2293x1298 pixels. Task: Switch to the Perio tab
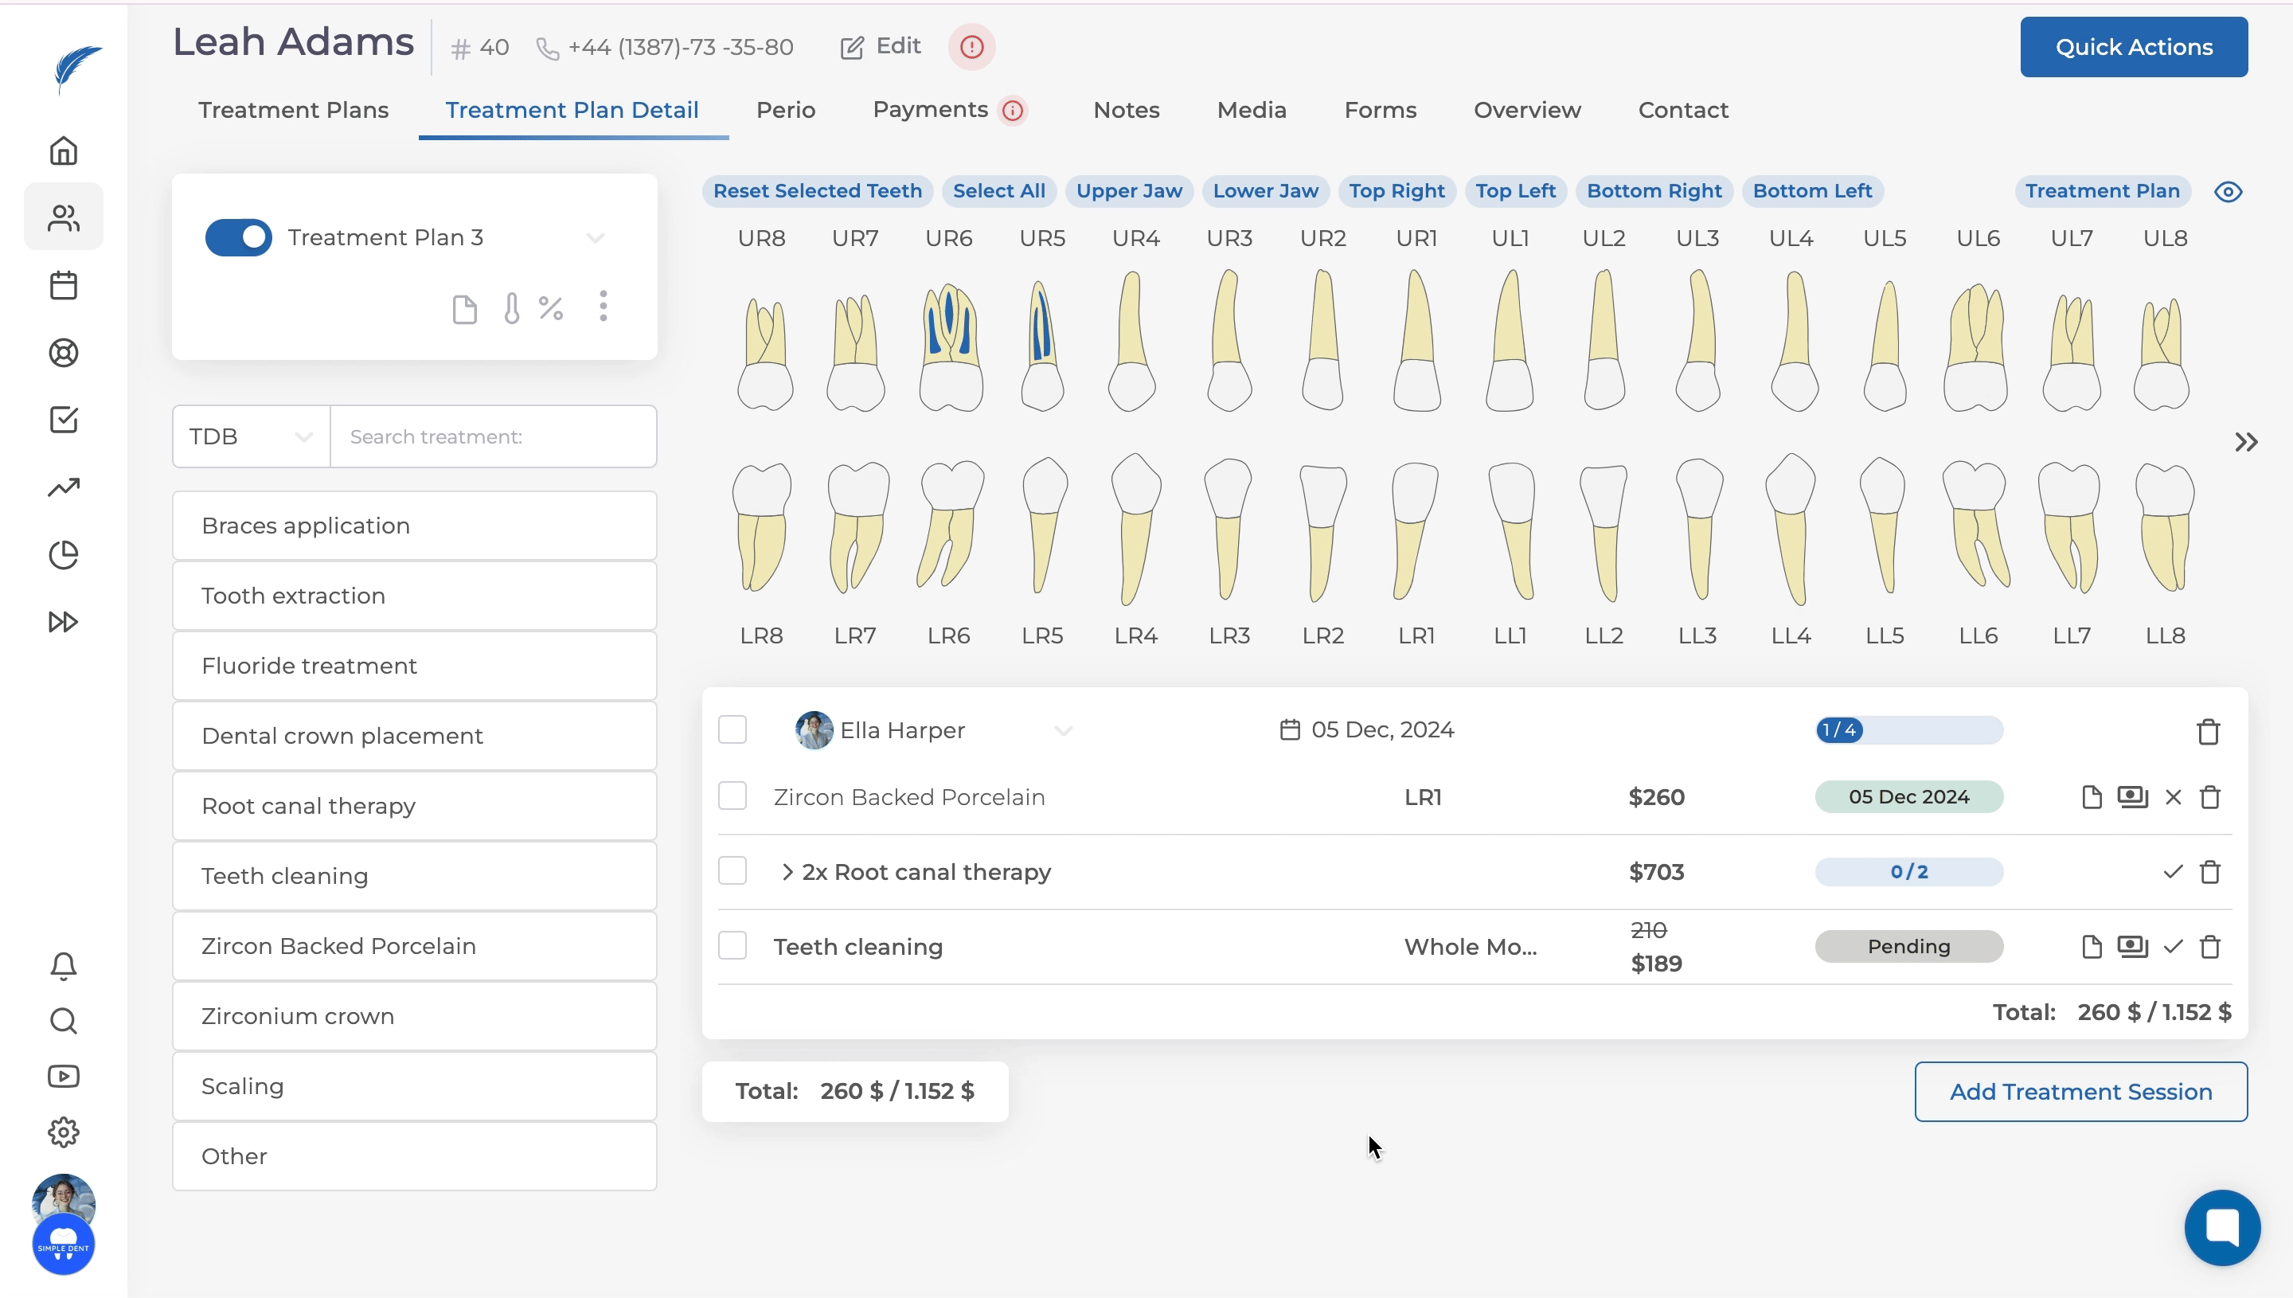tap(785, 110)
